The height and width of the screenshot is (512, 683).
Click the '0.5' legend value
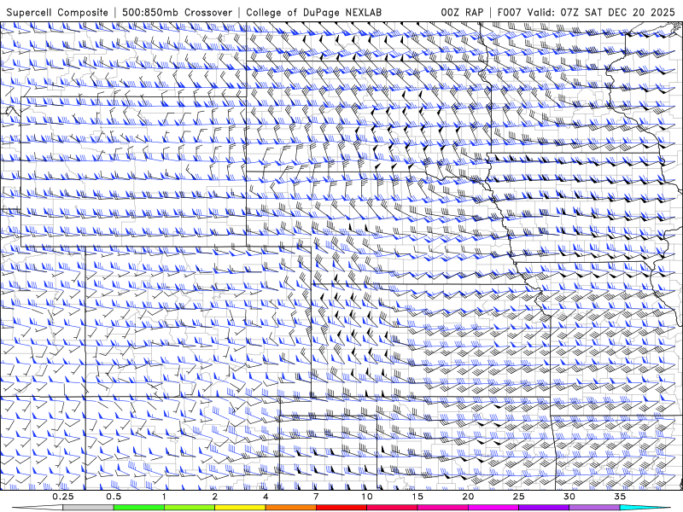click(114, 497)
